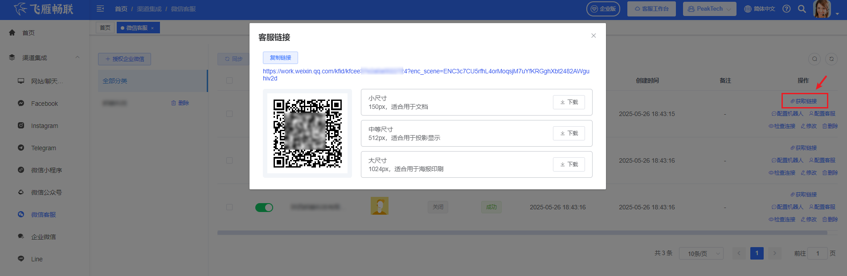Go to the Telegram channel
The image size is (847, 276).
pos(43,148)
